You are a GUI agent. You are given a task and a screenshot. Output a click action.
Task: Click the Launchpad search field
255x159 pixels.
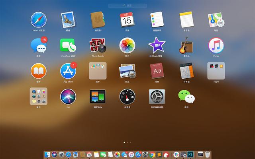pyautogui.click(x=127, y=6)
